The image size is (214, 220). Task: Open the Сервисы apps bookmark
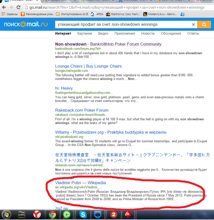click(9, 14)
